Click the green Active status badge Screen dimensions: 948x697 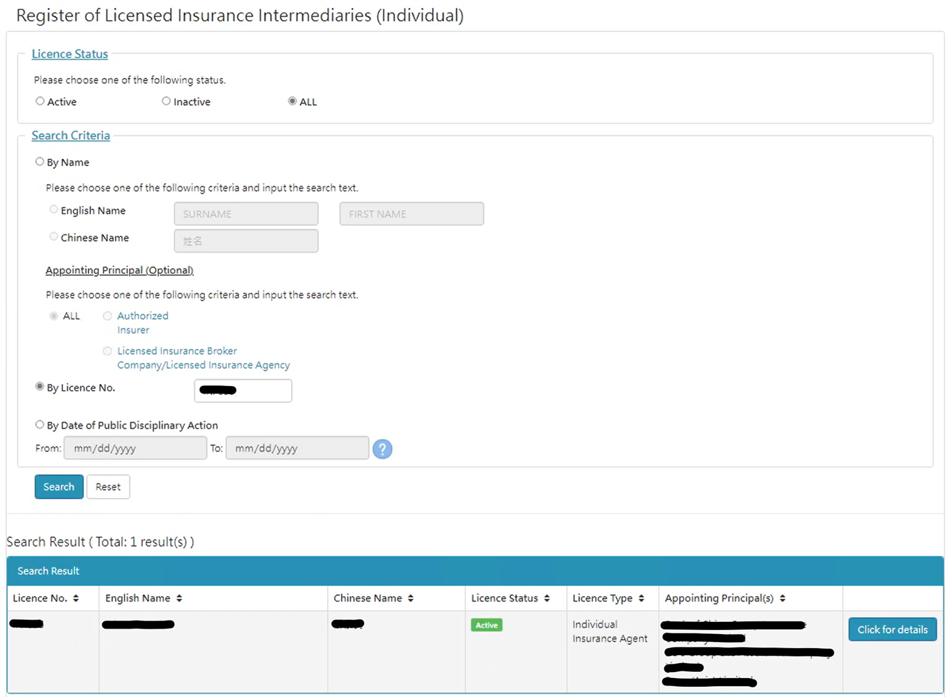pyautogui.click(x=487, y=625)
